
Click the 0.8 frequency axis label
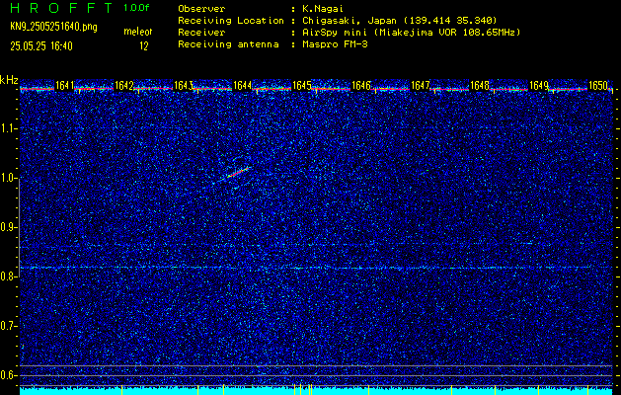coord(8,276)
